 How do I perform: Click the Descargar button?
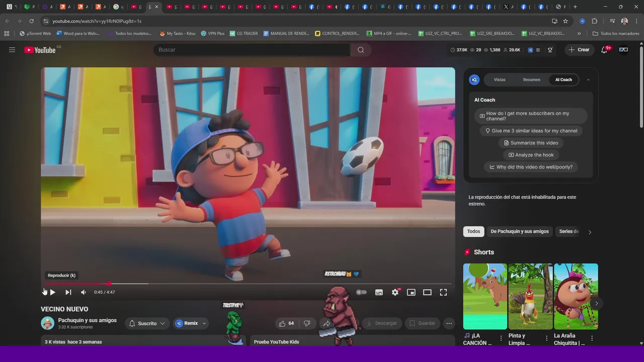pos(381,323)
